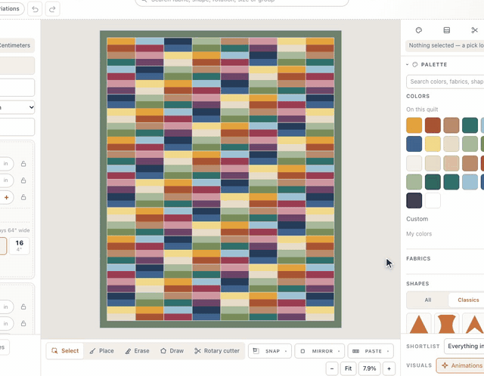484x376 pixels.
Task: Choose the Rotary cutter tool
Action: point(217,351)
